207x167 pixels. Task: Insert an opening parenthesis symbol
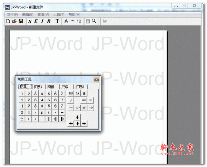pyautogui.click(x=29, y=119)
